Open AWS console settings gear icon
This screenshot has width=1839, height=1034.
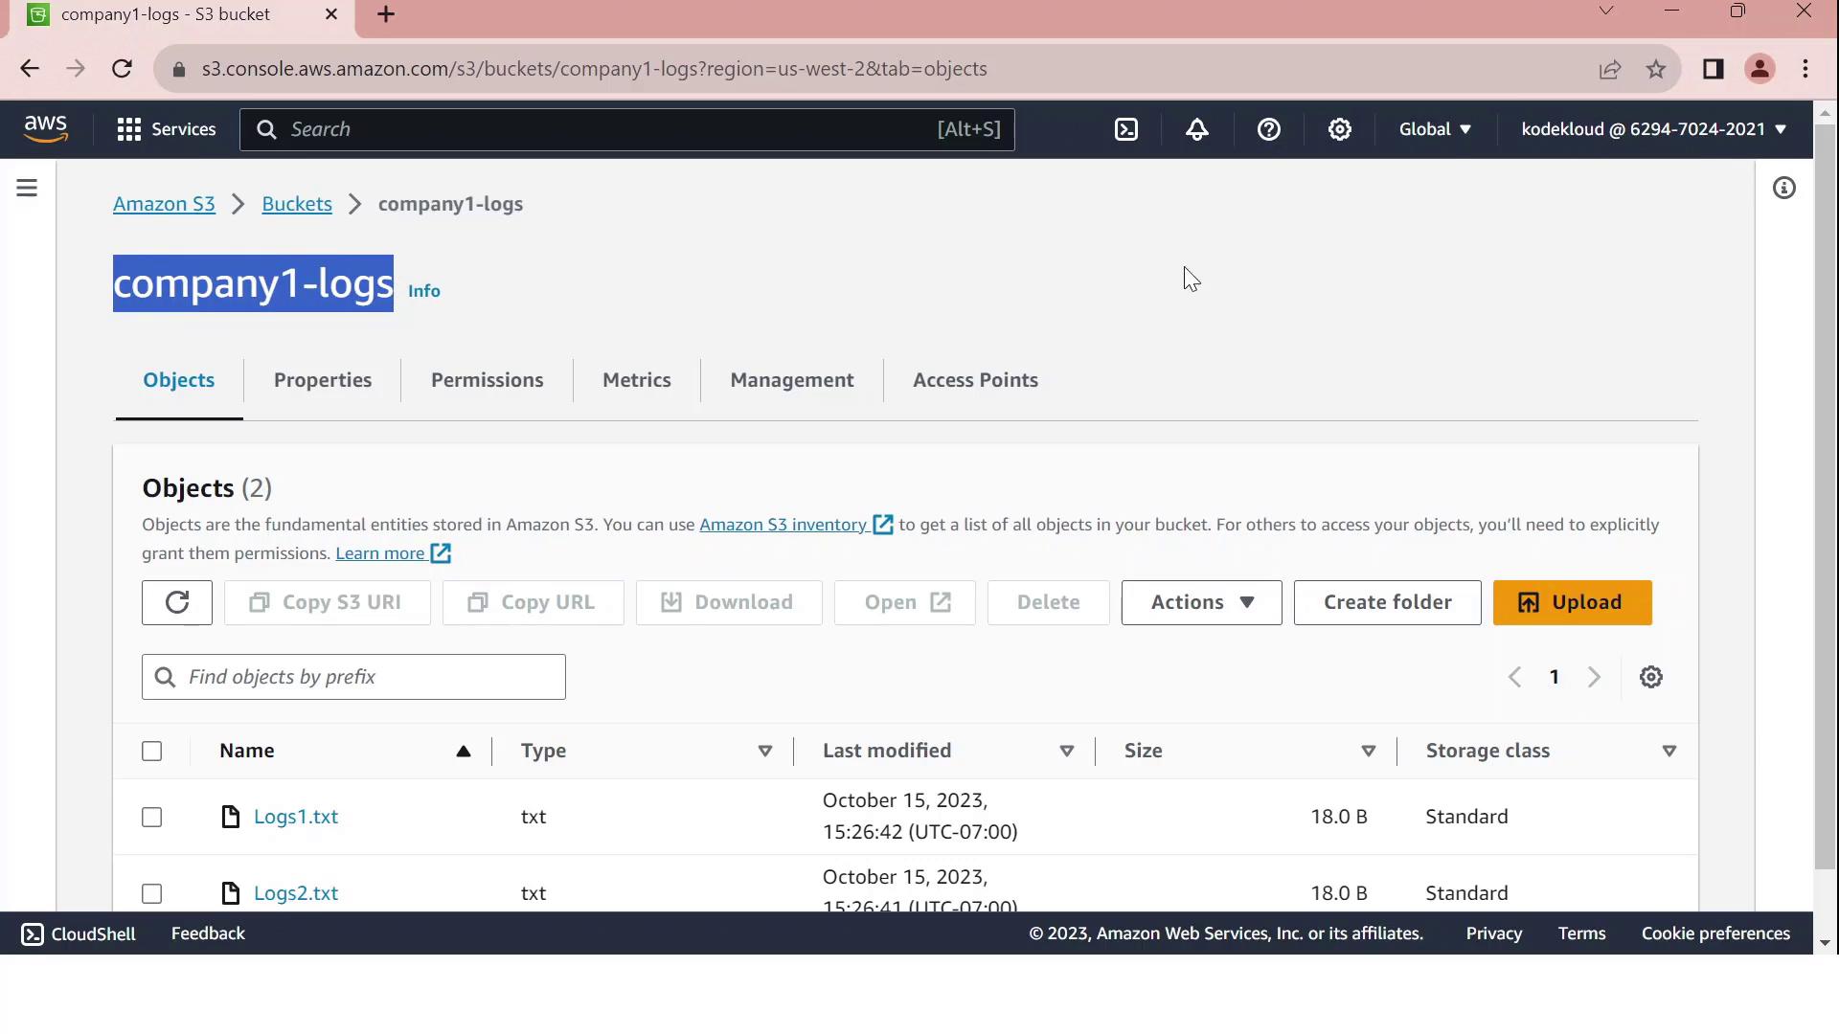(1339, 129)
